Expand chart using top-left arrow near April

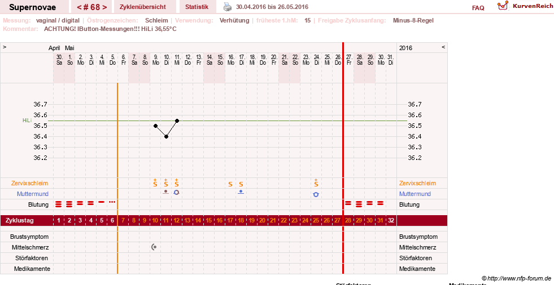(5, 47)
